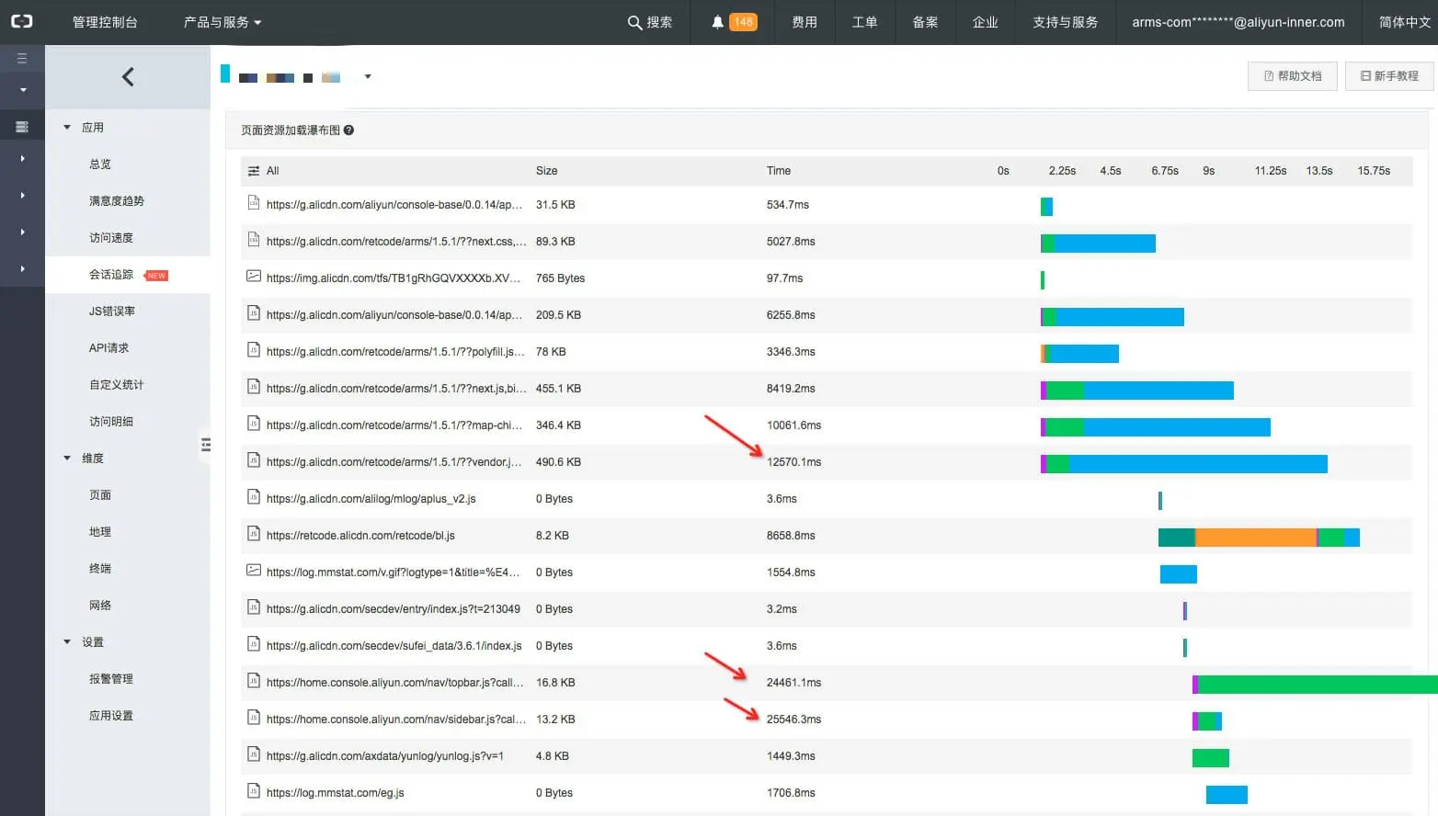Screen dimensions: 1438x816
Task: Expand the down caret in left rail
Action: (x=23, y=90)
